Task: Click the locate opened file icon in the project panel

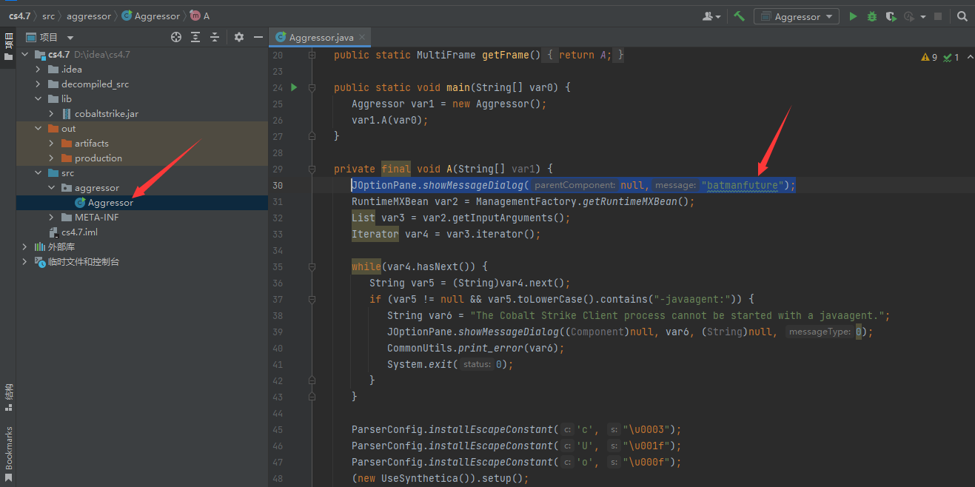Action: click(x=176, y=37)
